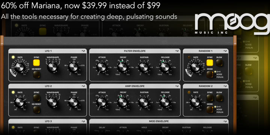The image size is (270, 135).
Task: Click the Random 1 header waveform icon
Action: [225, 51]
